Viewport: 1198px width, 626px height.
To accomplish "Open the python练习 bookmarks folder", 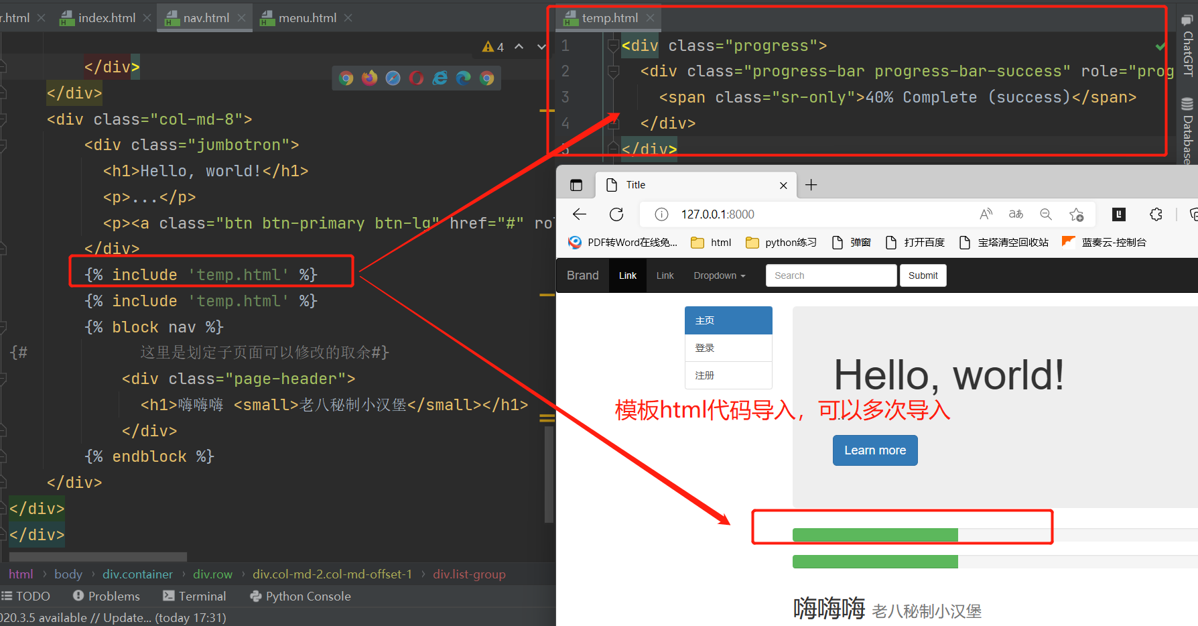I will click(781, 243).
